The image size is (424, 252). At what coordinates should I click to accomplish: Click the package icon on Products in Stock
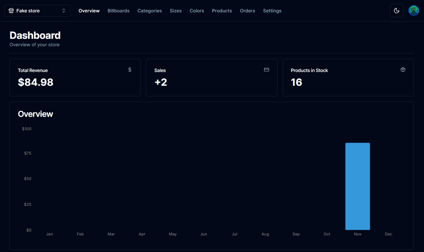[x=403, y=70]
